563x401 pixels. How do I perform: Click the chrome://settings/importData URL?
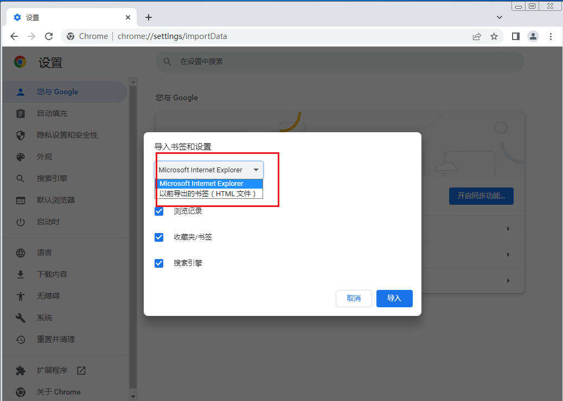(172, 36)
